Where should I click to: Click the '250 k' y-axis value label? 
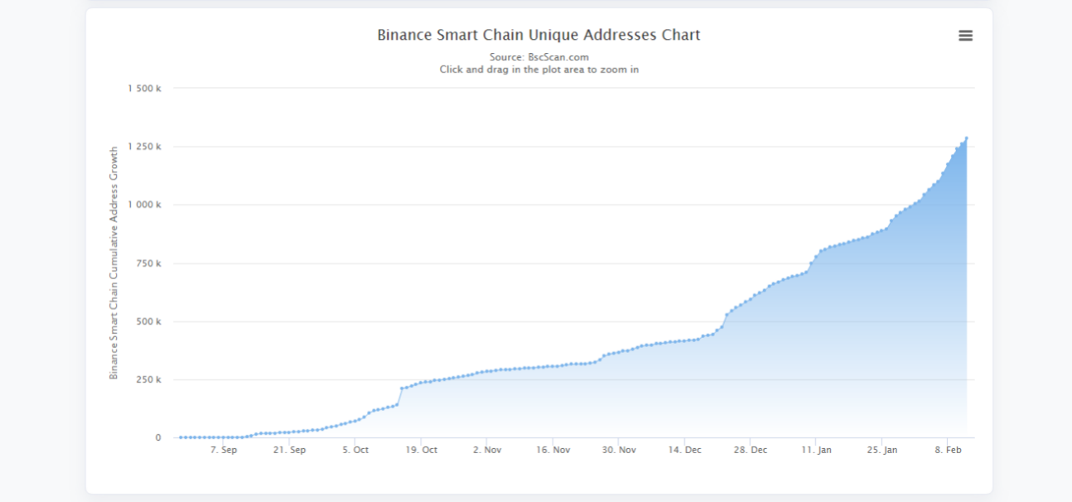point(148,379)
